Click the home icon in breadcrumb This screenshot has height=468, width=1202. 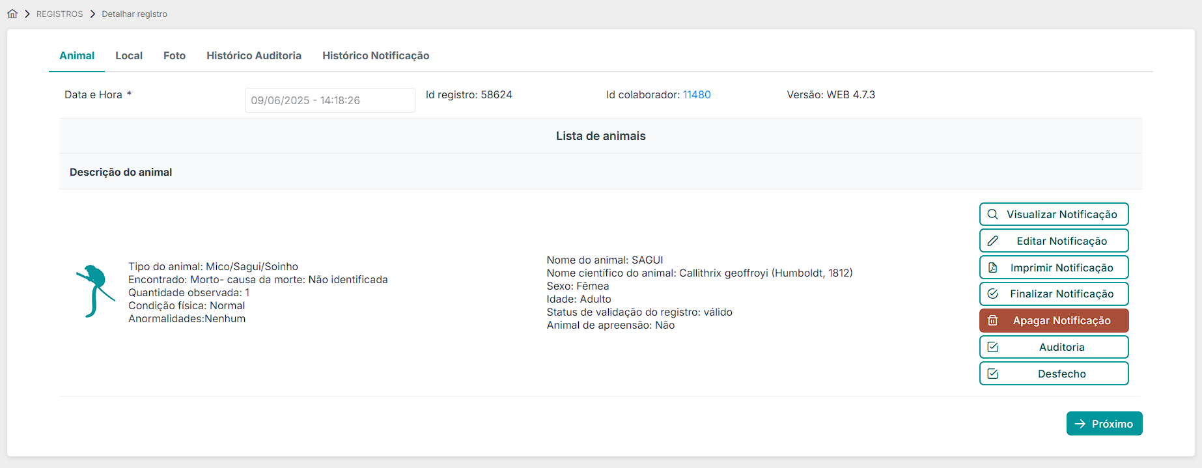(12, 14)
